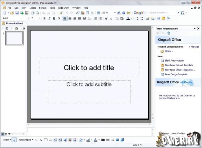Toggle the grid display icon
The width and height of the screenshot is (202, 148).
98,13
